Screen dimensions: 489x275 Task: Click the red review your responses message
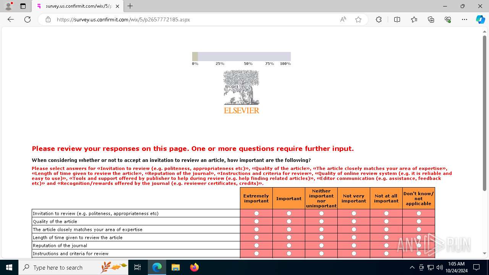(x=193, y=149)
